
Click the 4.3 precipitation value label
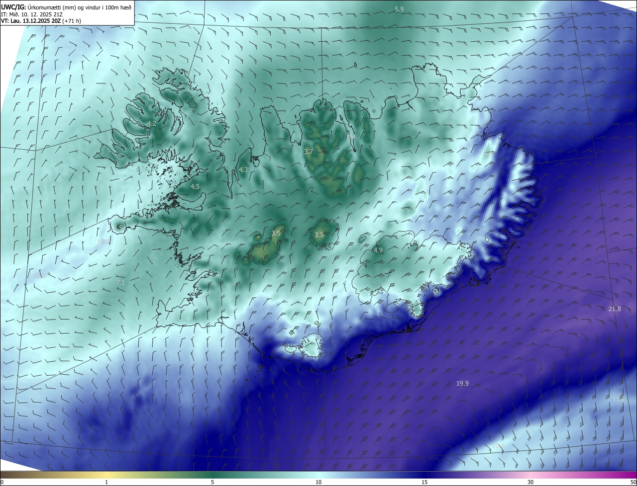pos(243,169)
